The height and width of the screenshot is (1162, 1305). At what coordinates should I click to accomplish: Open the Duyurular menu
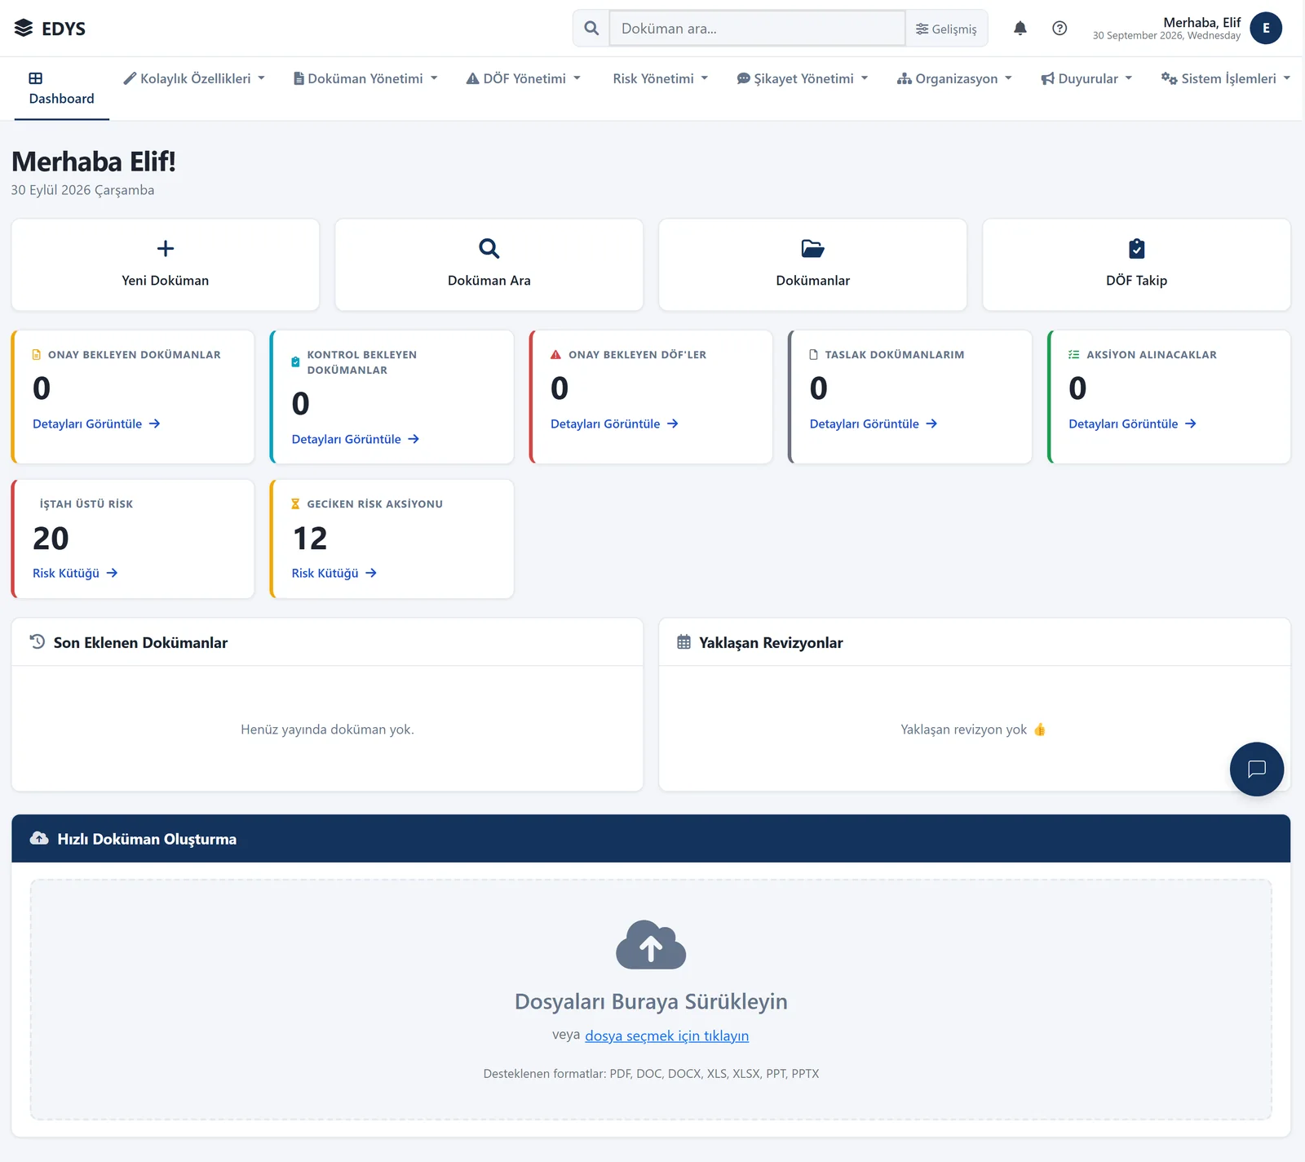pyautogui.click(x=1086, y=78)
